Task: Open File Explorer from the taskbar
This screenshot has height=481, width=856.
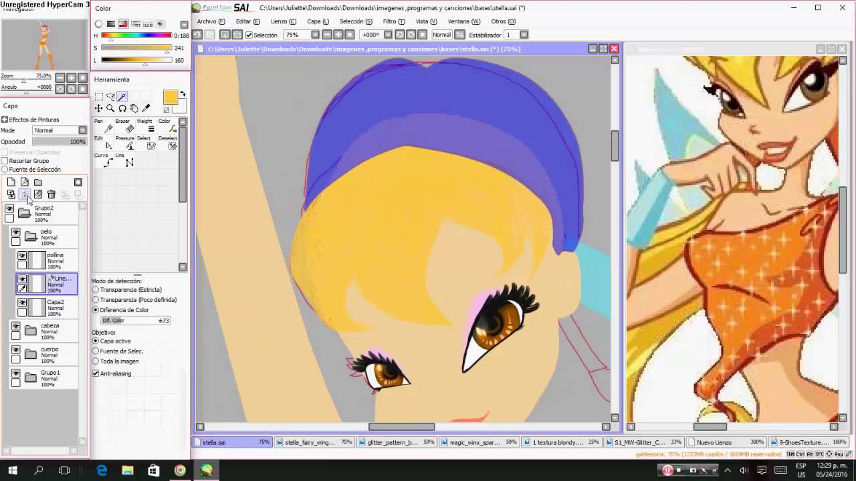Action: [x=128, y=470]
